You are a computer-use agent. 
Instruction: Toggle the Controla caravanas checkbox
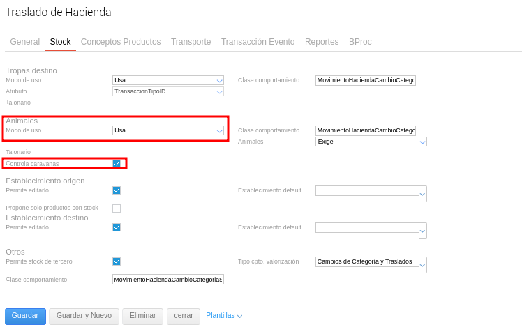117,164
